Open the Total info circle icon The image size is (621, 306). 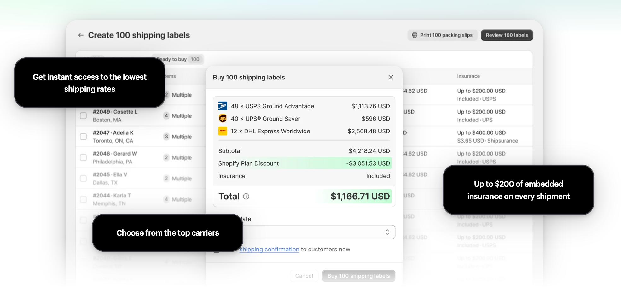click(x=246, y=197)
